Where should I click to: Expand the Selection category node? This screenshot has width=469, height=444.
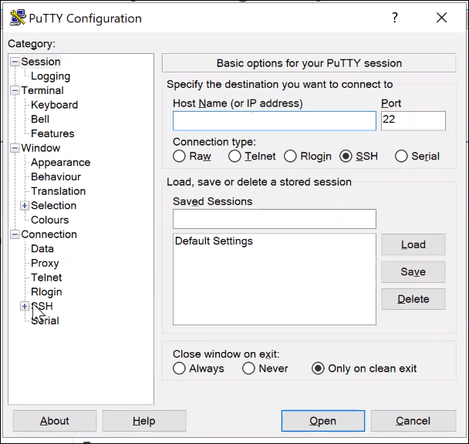(x=25, y=206)
